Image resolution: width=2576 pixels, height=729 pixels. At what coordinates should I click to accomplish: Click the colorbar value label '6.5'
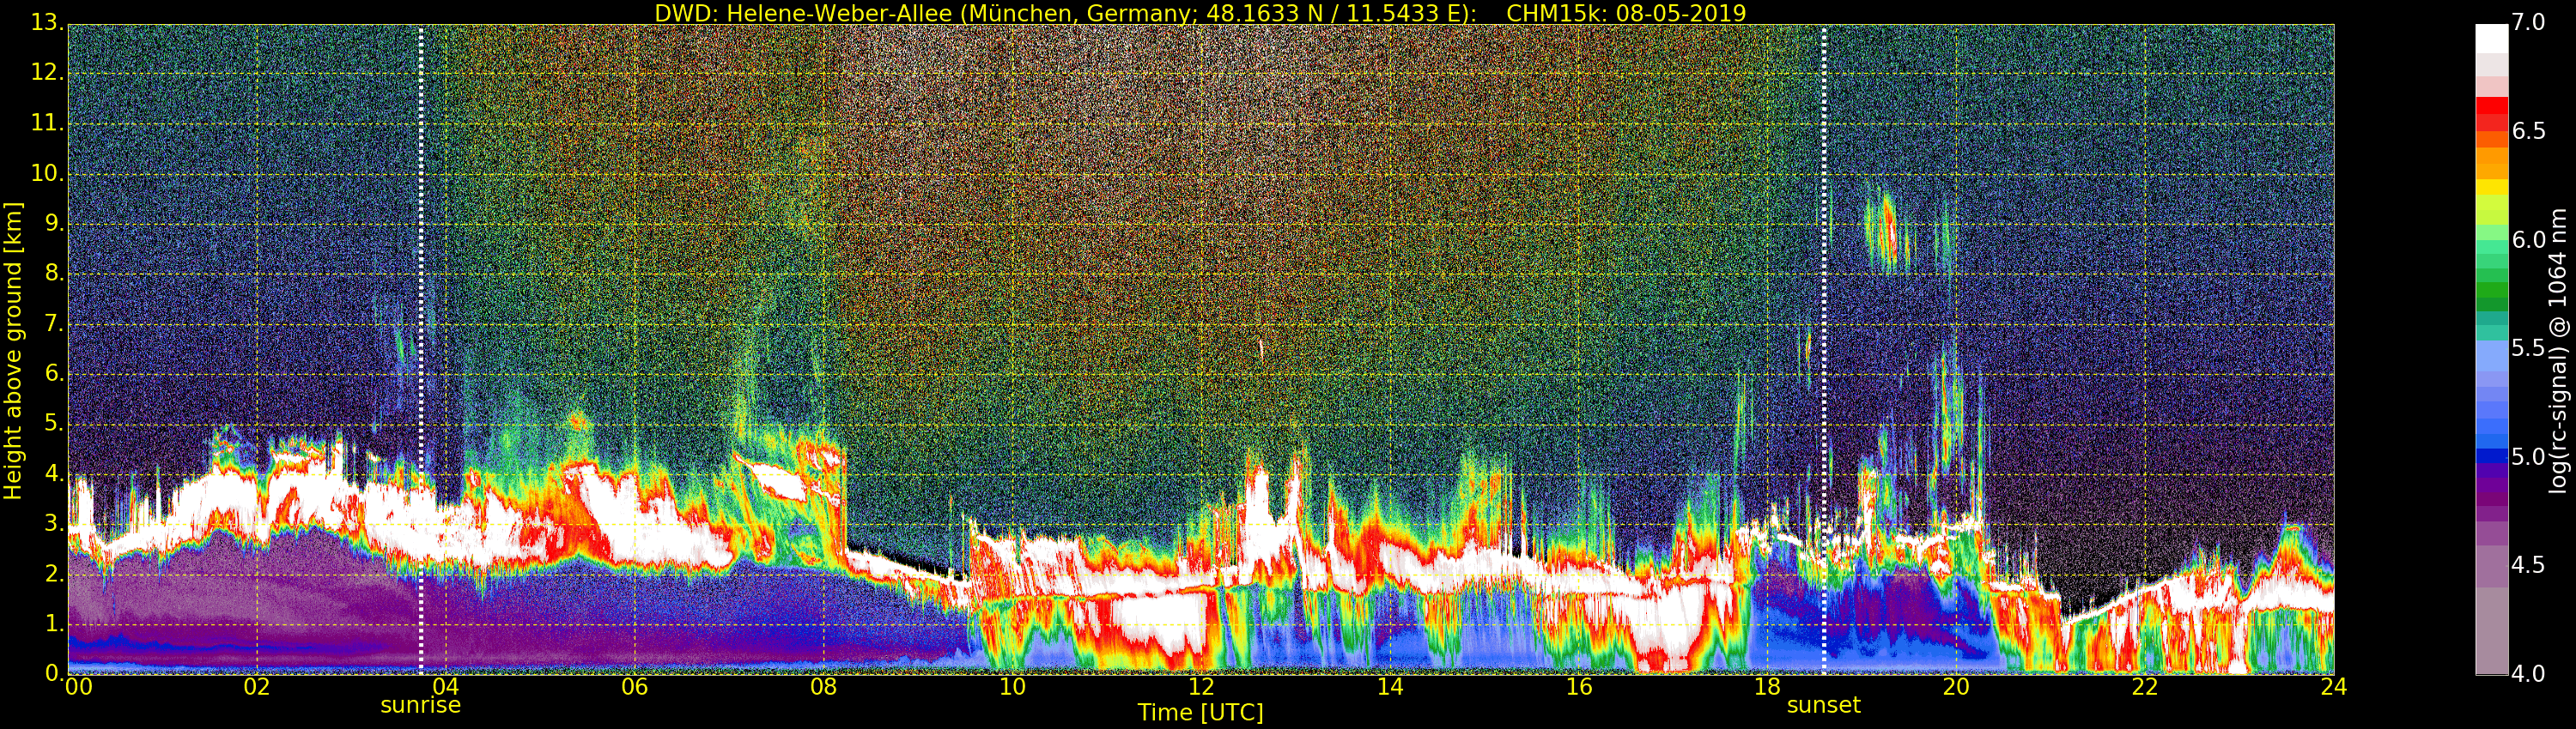2529,132
